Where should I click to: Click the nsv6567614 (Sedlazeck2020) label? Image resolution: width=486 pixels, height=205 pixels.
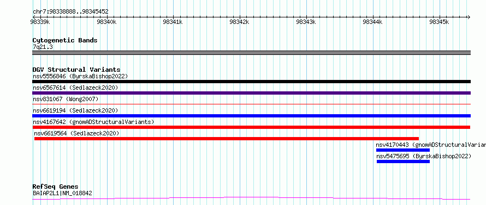(75, 88)
